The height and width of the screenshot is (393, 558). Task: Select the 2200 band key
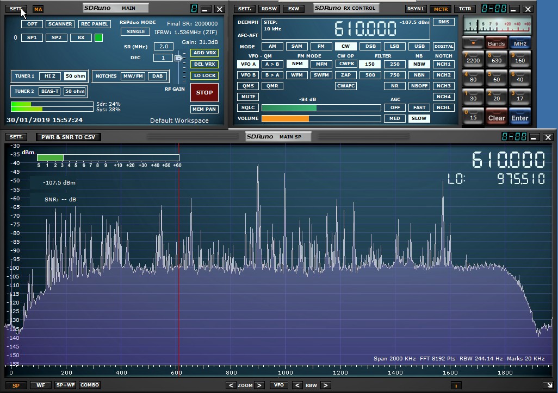coord(473,58)
